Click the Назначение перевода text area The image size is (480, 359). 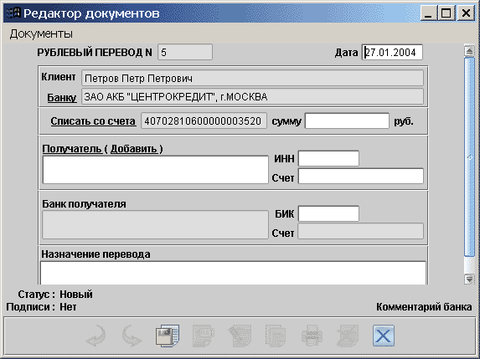pos(233,273)
